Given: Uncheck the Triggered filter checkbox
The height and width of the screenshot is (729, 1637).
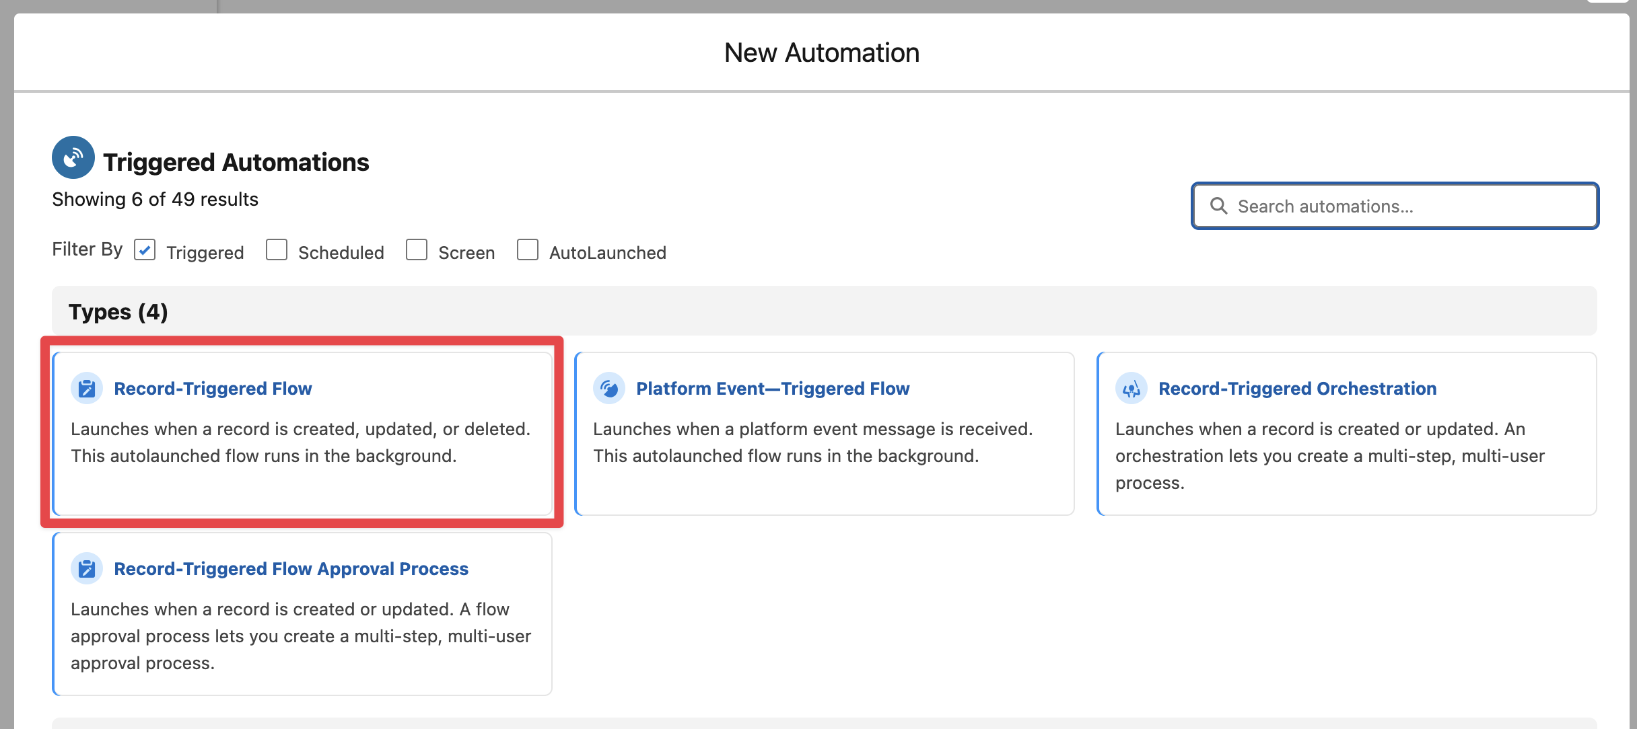Looking at the screenshot, I should click(145, 250).
